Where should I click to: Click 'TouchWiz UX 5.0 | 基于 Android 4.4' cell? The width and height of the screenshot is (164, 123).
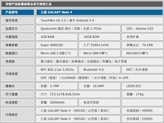99,20
